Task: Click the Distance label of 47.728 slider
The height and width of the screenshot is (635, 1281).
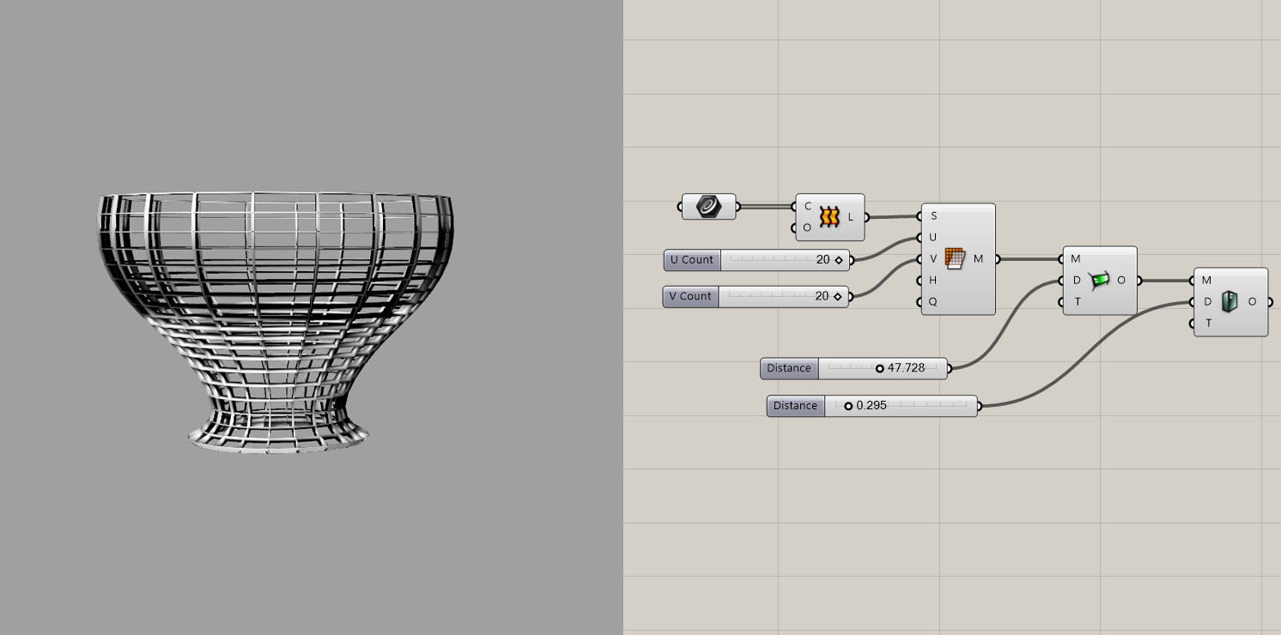Action: pos(789,369)
